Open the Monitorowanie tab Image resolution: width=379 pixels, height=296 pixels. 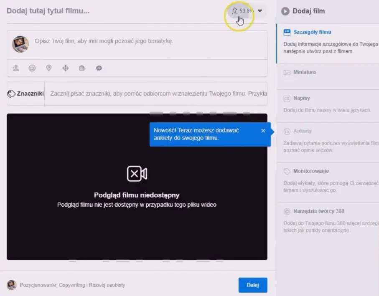328,183
